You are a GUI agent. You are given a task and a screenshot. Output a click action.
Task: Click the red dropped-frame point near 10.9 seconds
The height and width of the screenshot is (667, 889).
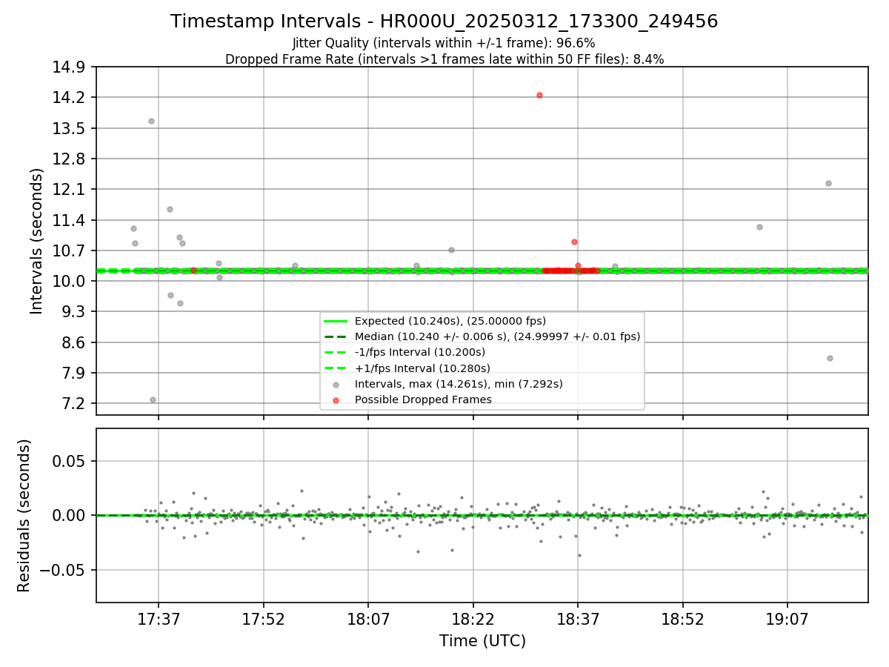point(574,242)
